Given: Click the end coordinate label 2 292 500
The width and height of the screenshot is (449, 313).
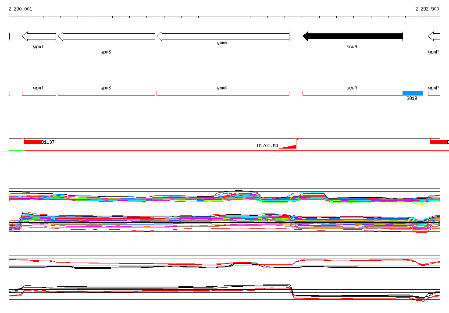Looking at the screenshot, I should [x=427, y=9].
